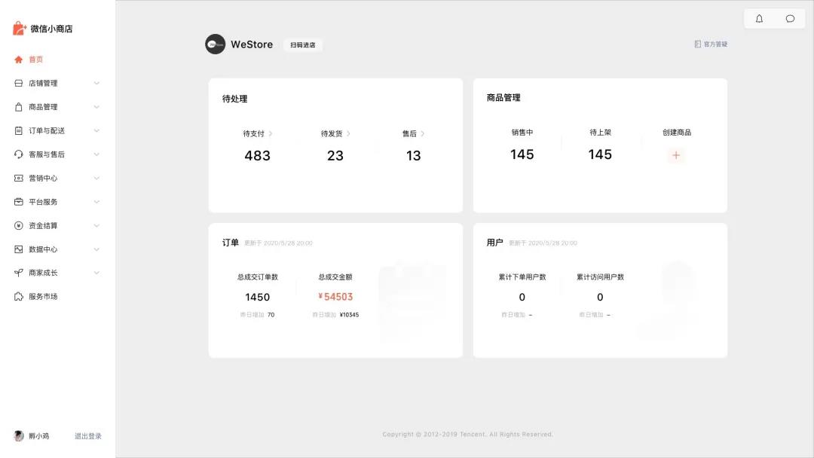814x458 pixels.
Task: Click the WeStore round avatar logo
Action: pos(215,44)
